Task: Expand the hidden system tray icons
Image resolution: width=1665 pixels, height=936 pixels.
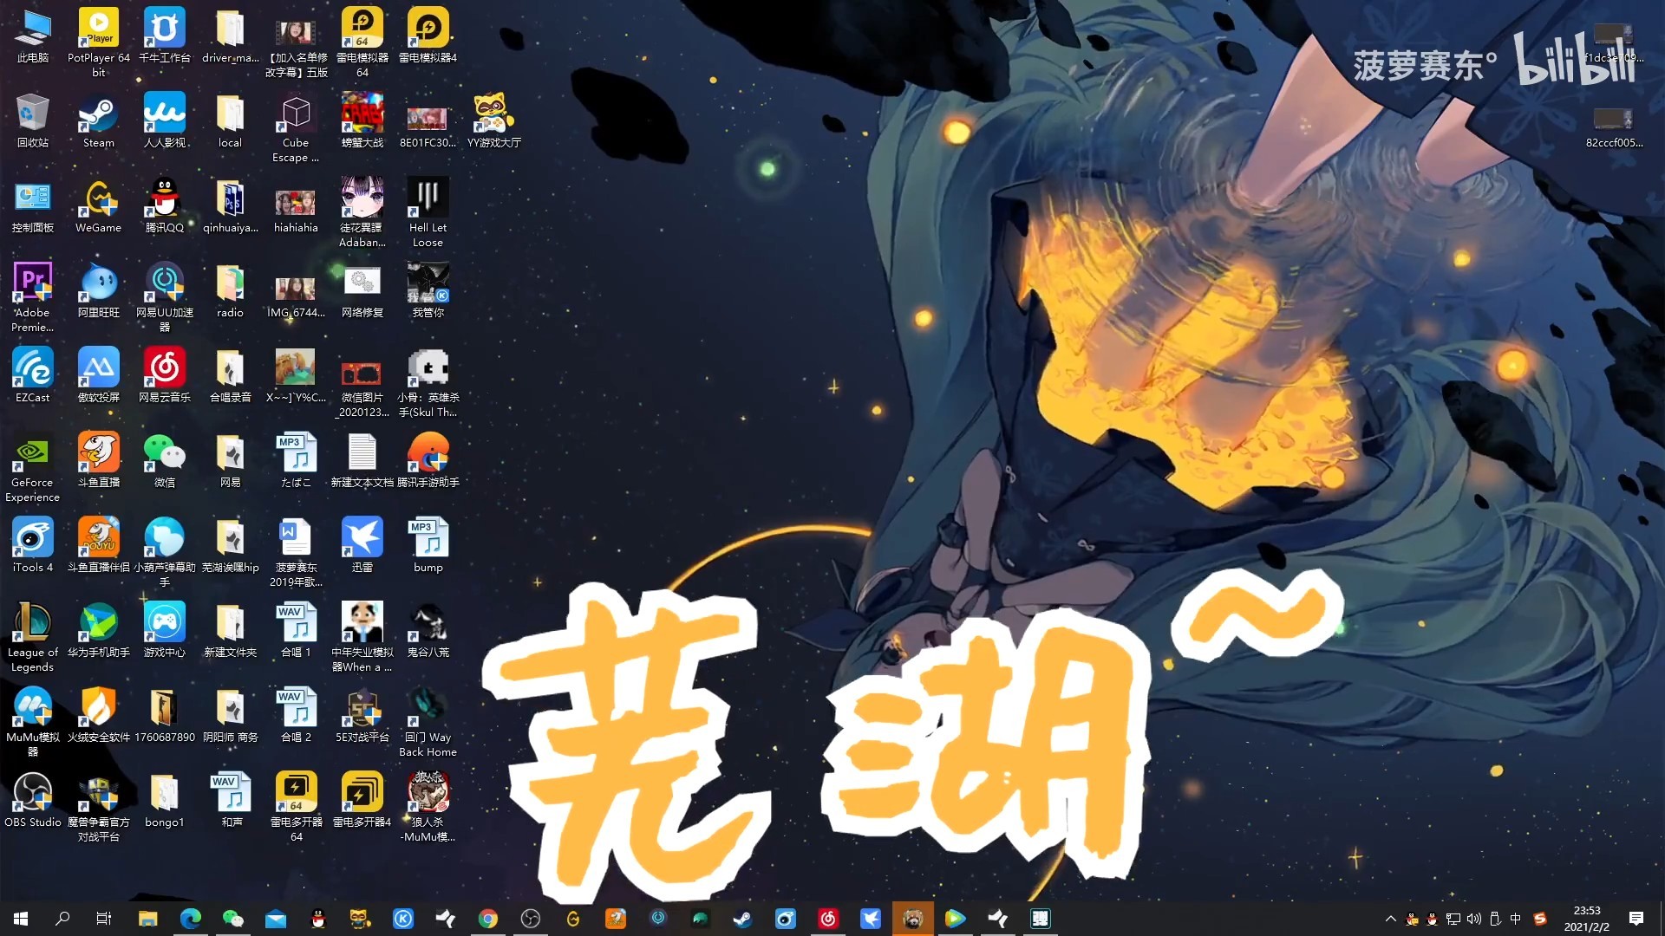Action: tap(1391, 919)
